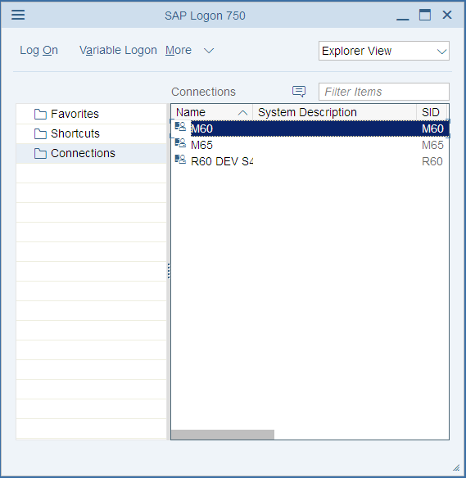
Task: Click the window resize grip corner
Action: pyautogui.click(x=456, y=467)
